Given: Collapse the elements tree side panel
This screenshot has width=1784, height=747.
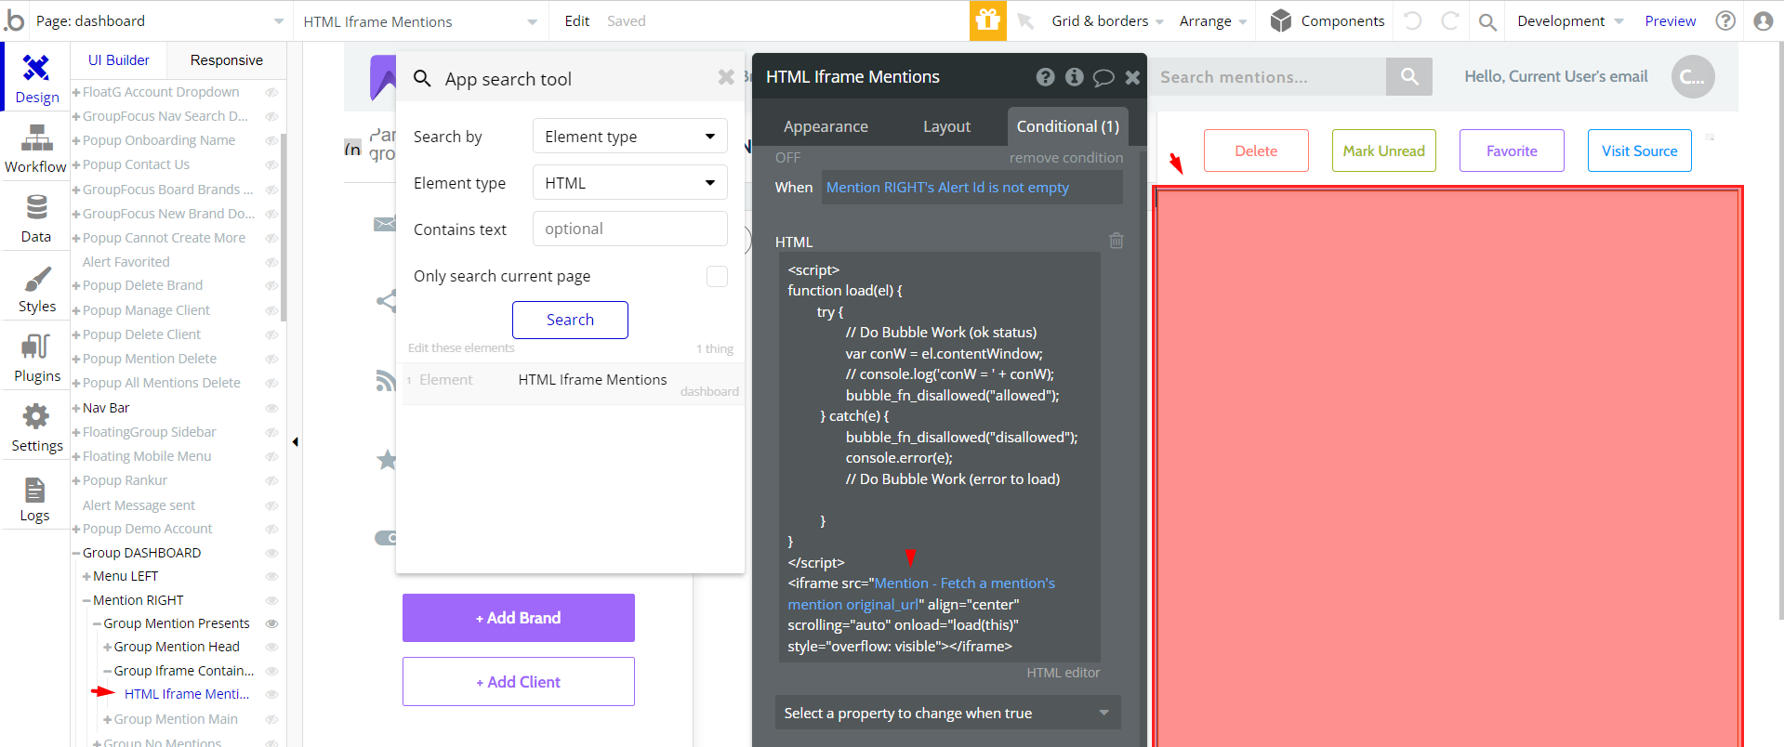Looking at the screenshot, I should pyautogui.click(x=295, y=441).
